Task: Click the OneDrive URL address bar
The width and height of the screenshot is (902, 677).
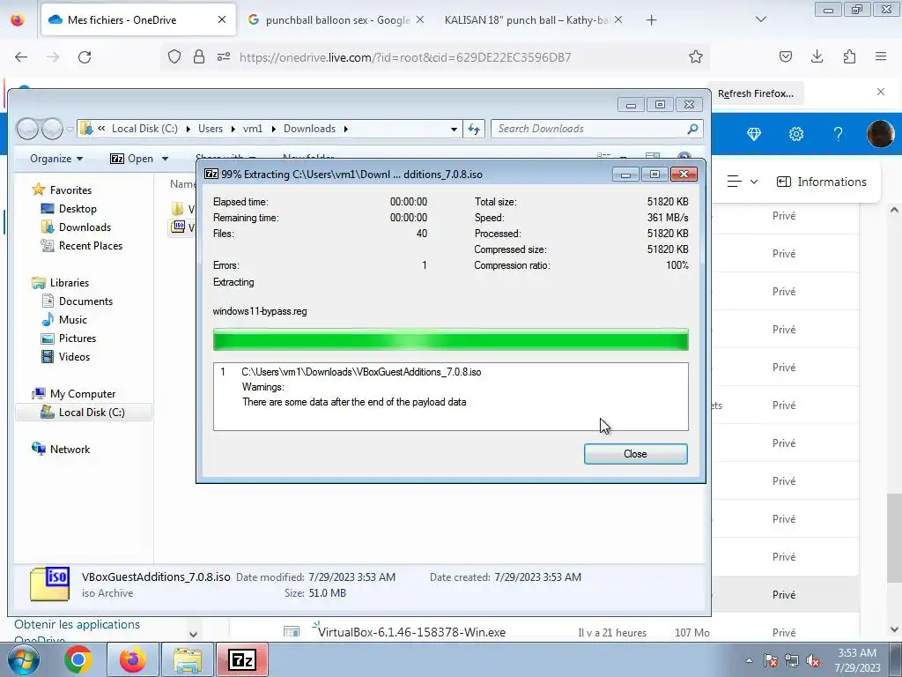Action: pyautogui.click(x=405, y=57)
